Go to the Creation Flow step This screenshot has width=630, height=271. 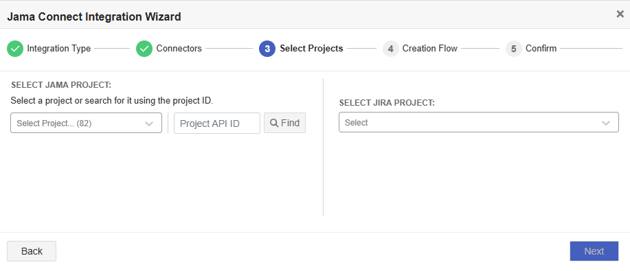click(430, 49)
